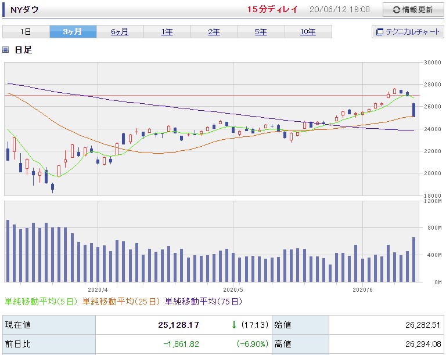Click the tallest last volume bar in June
Viewport: 446px width, 355px height.
coord(413,259)
